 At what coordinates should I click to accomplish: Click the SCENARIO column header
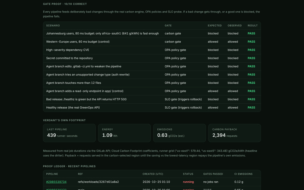[x=53, y=26]
